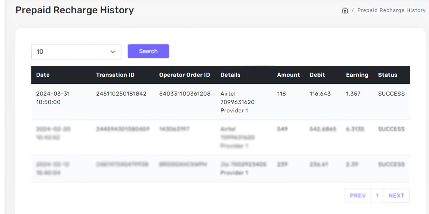Click the home icon in breadcrumb
The width and height of the screenshot is (429, 214).
click(345, 11)
